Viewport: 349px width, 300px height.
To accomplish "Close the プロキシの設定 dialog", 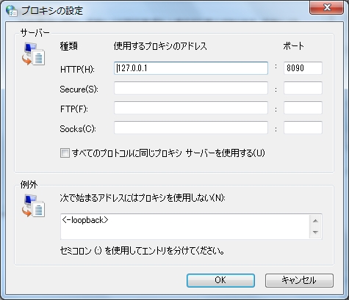I will [x=327, y=8].
